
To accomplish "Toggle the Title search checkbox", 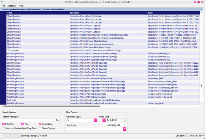I will [22, 124].
